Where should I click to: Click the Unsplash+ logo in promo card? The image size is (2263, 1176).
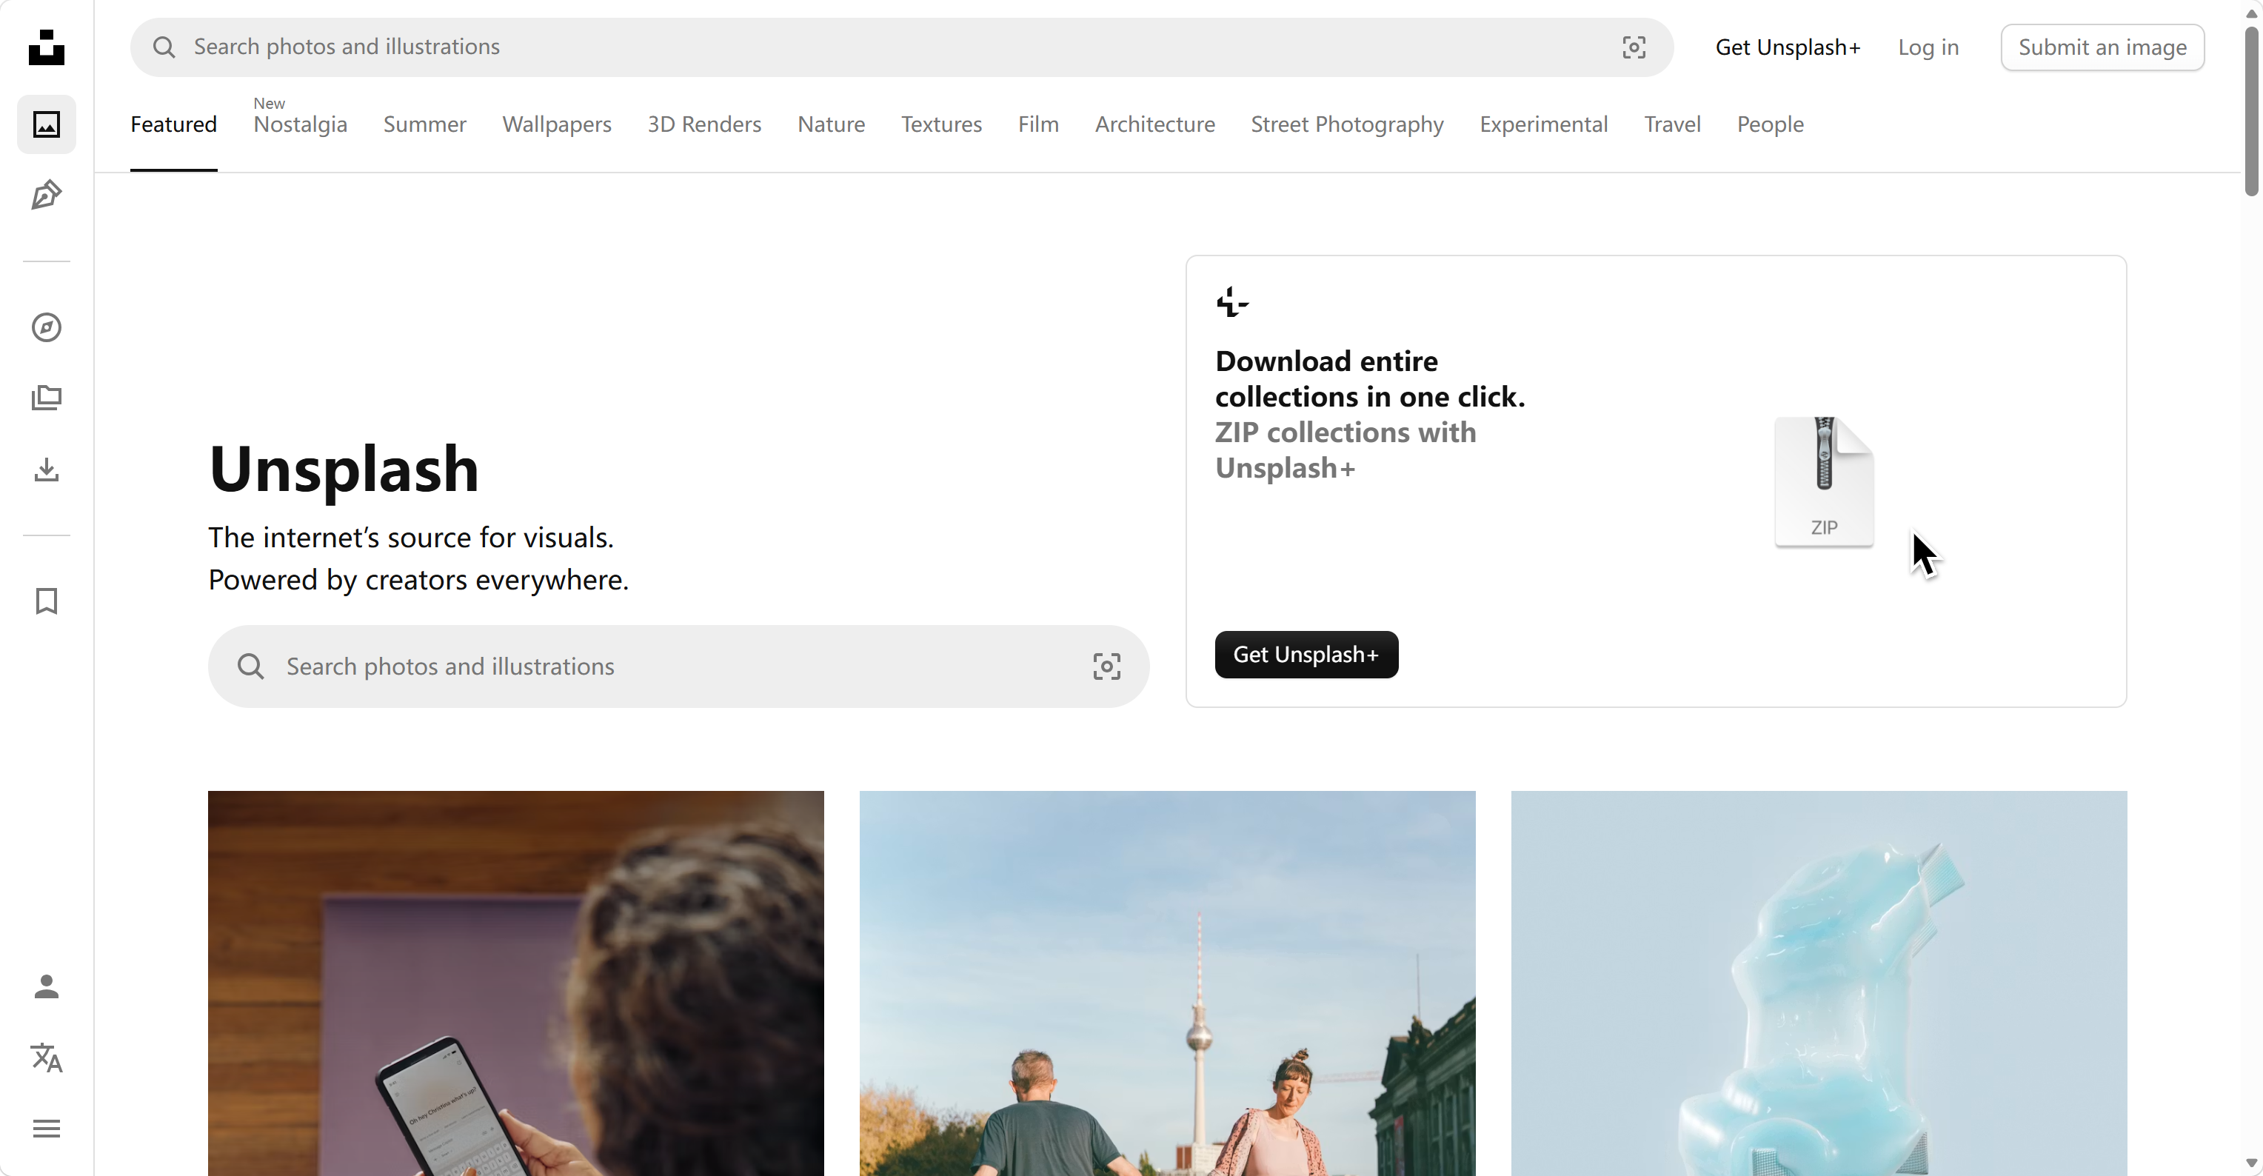1232,302
